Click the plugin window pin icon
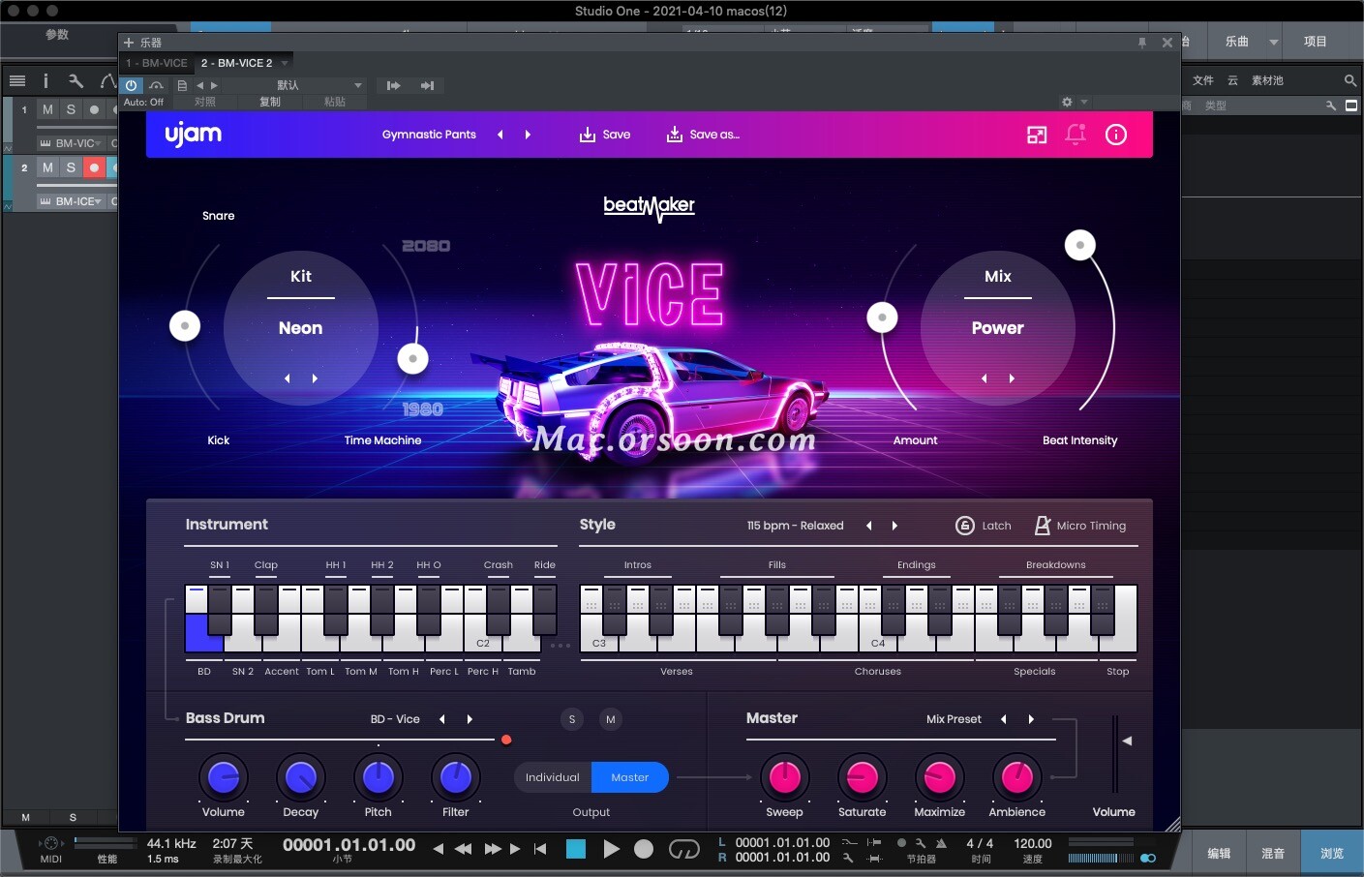Screen dimensions: 1364x877 (x=1142, y=43)
